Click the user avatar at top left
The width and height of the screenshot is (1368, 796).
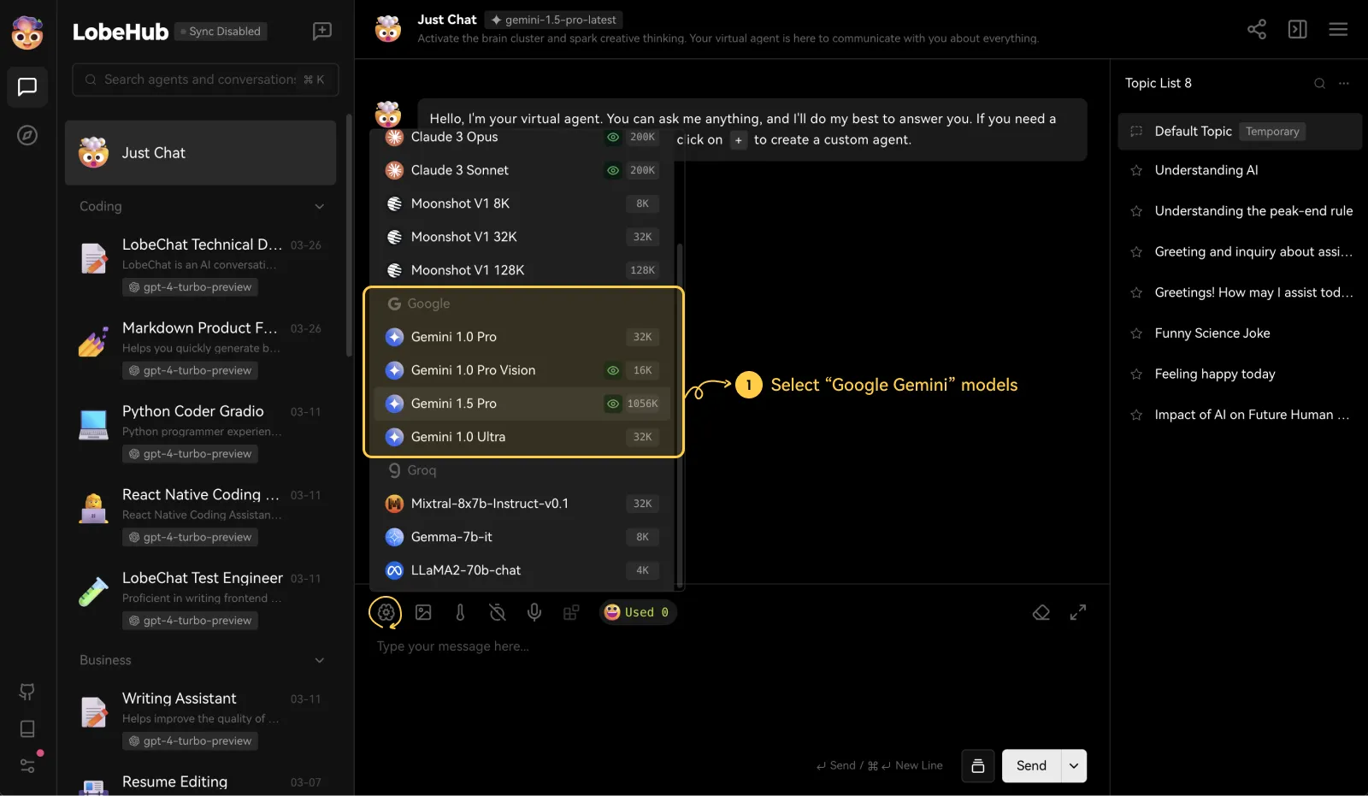(x=27, y=32)
